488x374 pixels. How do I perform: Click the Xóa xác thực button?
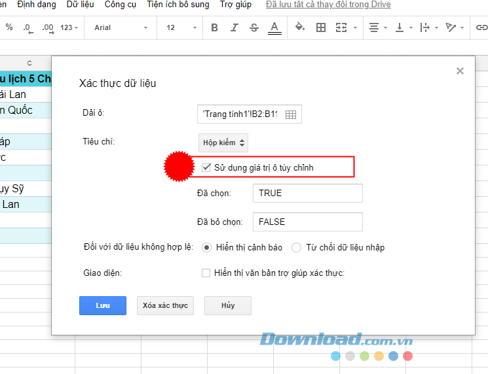tap(165, 305)
